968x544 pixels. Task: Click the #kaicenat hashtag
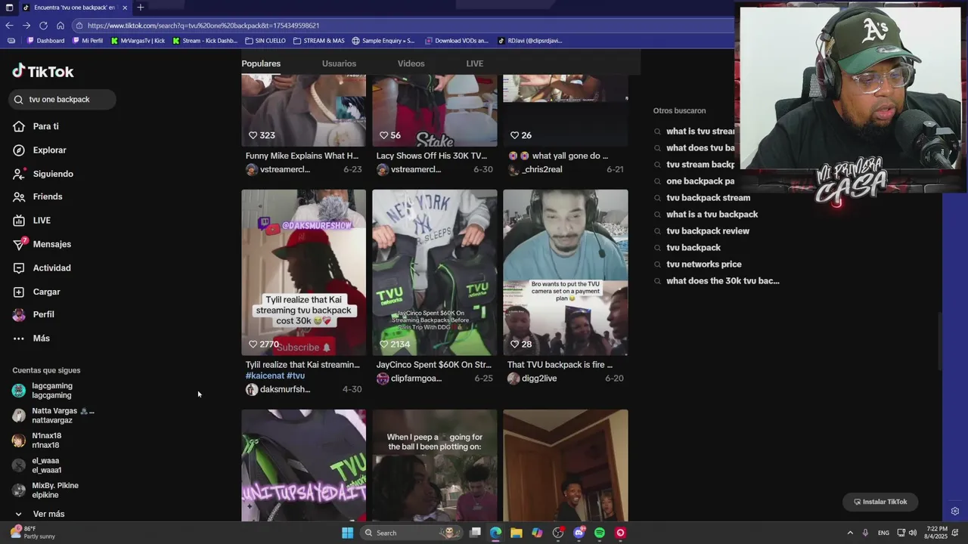(265, 376)
